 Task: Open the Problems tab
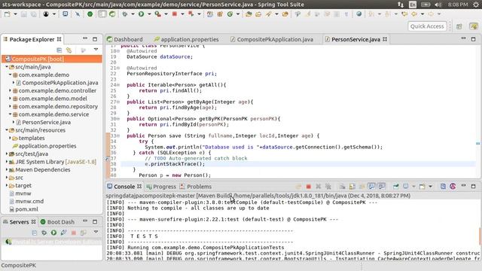coord(196,187)
